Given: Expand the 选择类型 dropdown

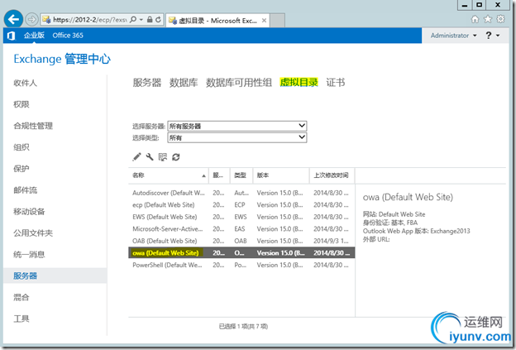Looking at the screenshot, I should pyautogui.click(x=237, y=137).
